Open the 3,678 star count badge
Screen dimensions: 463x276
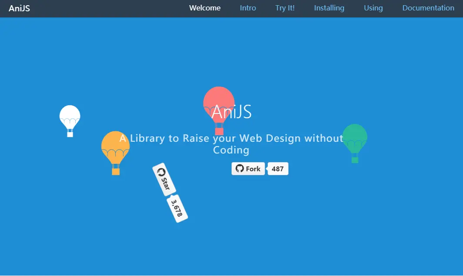(177, 209)
